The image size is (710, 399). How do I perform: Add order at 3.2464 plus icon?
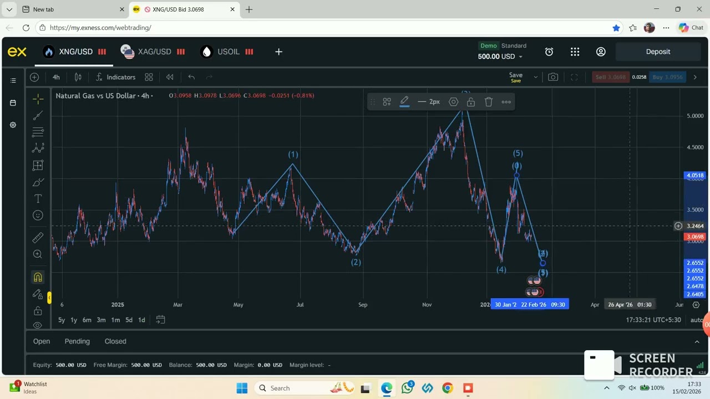click(678, 226)
